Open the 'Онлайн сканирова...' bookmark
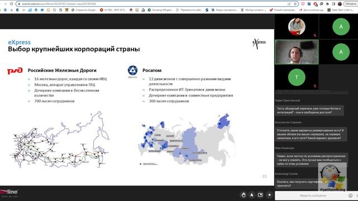The width and height of the screenshot is (358, 201). point(282,10)
